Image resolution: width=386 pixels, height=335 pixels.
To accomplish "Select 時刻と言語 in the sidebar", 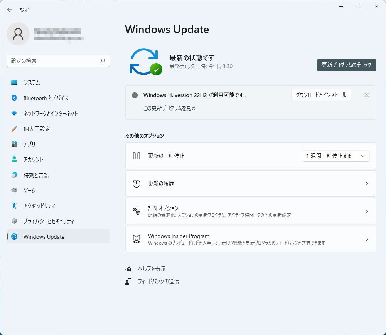I will click(36, 175).
